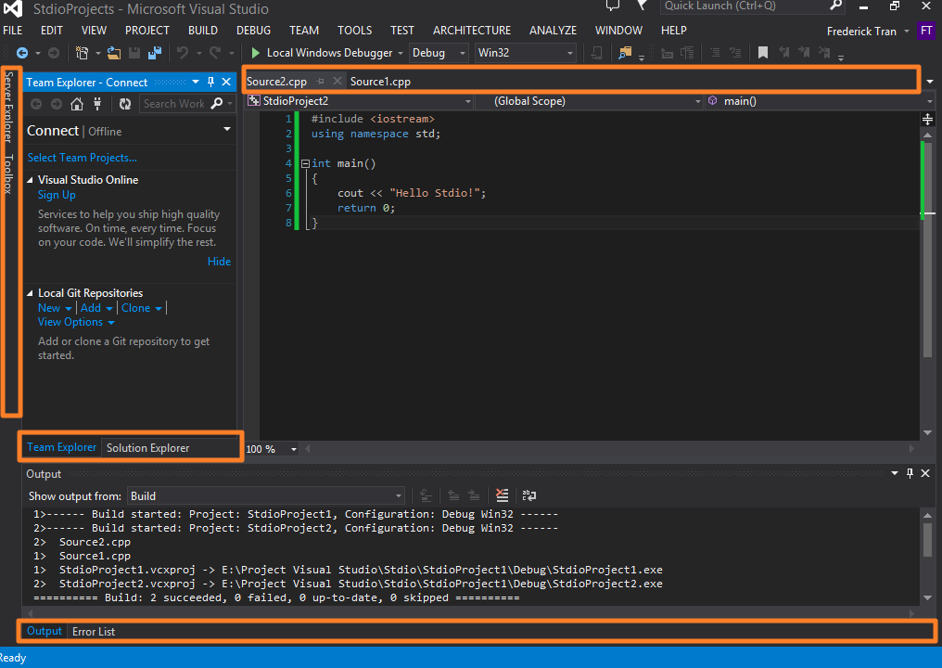The width and height of the screenshot is (942, 668).
Task: Collapse the main() function outline box
Action: pos(305,163)
